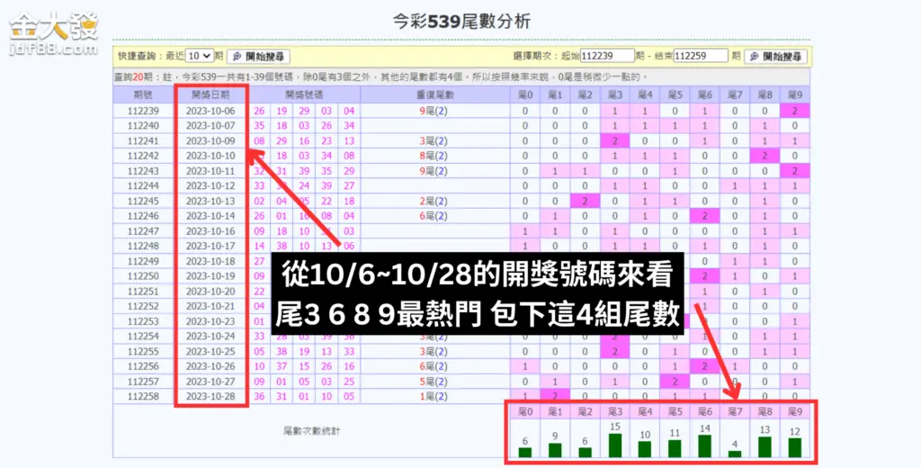Viewport: 921px width, 468px height.
Task: Click 8尾(2) in row 112242
Action: (434, 156)
